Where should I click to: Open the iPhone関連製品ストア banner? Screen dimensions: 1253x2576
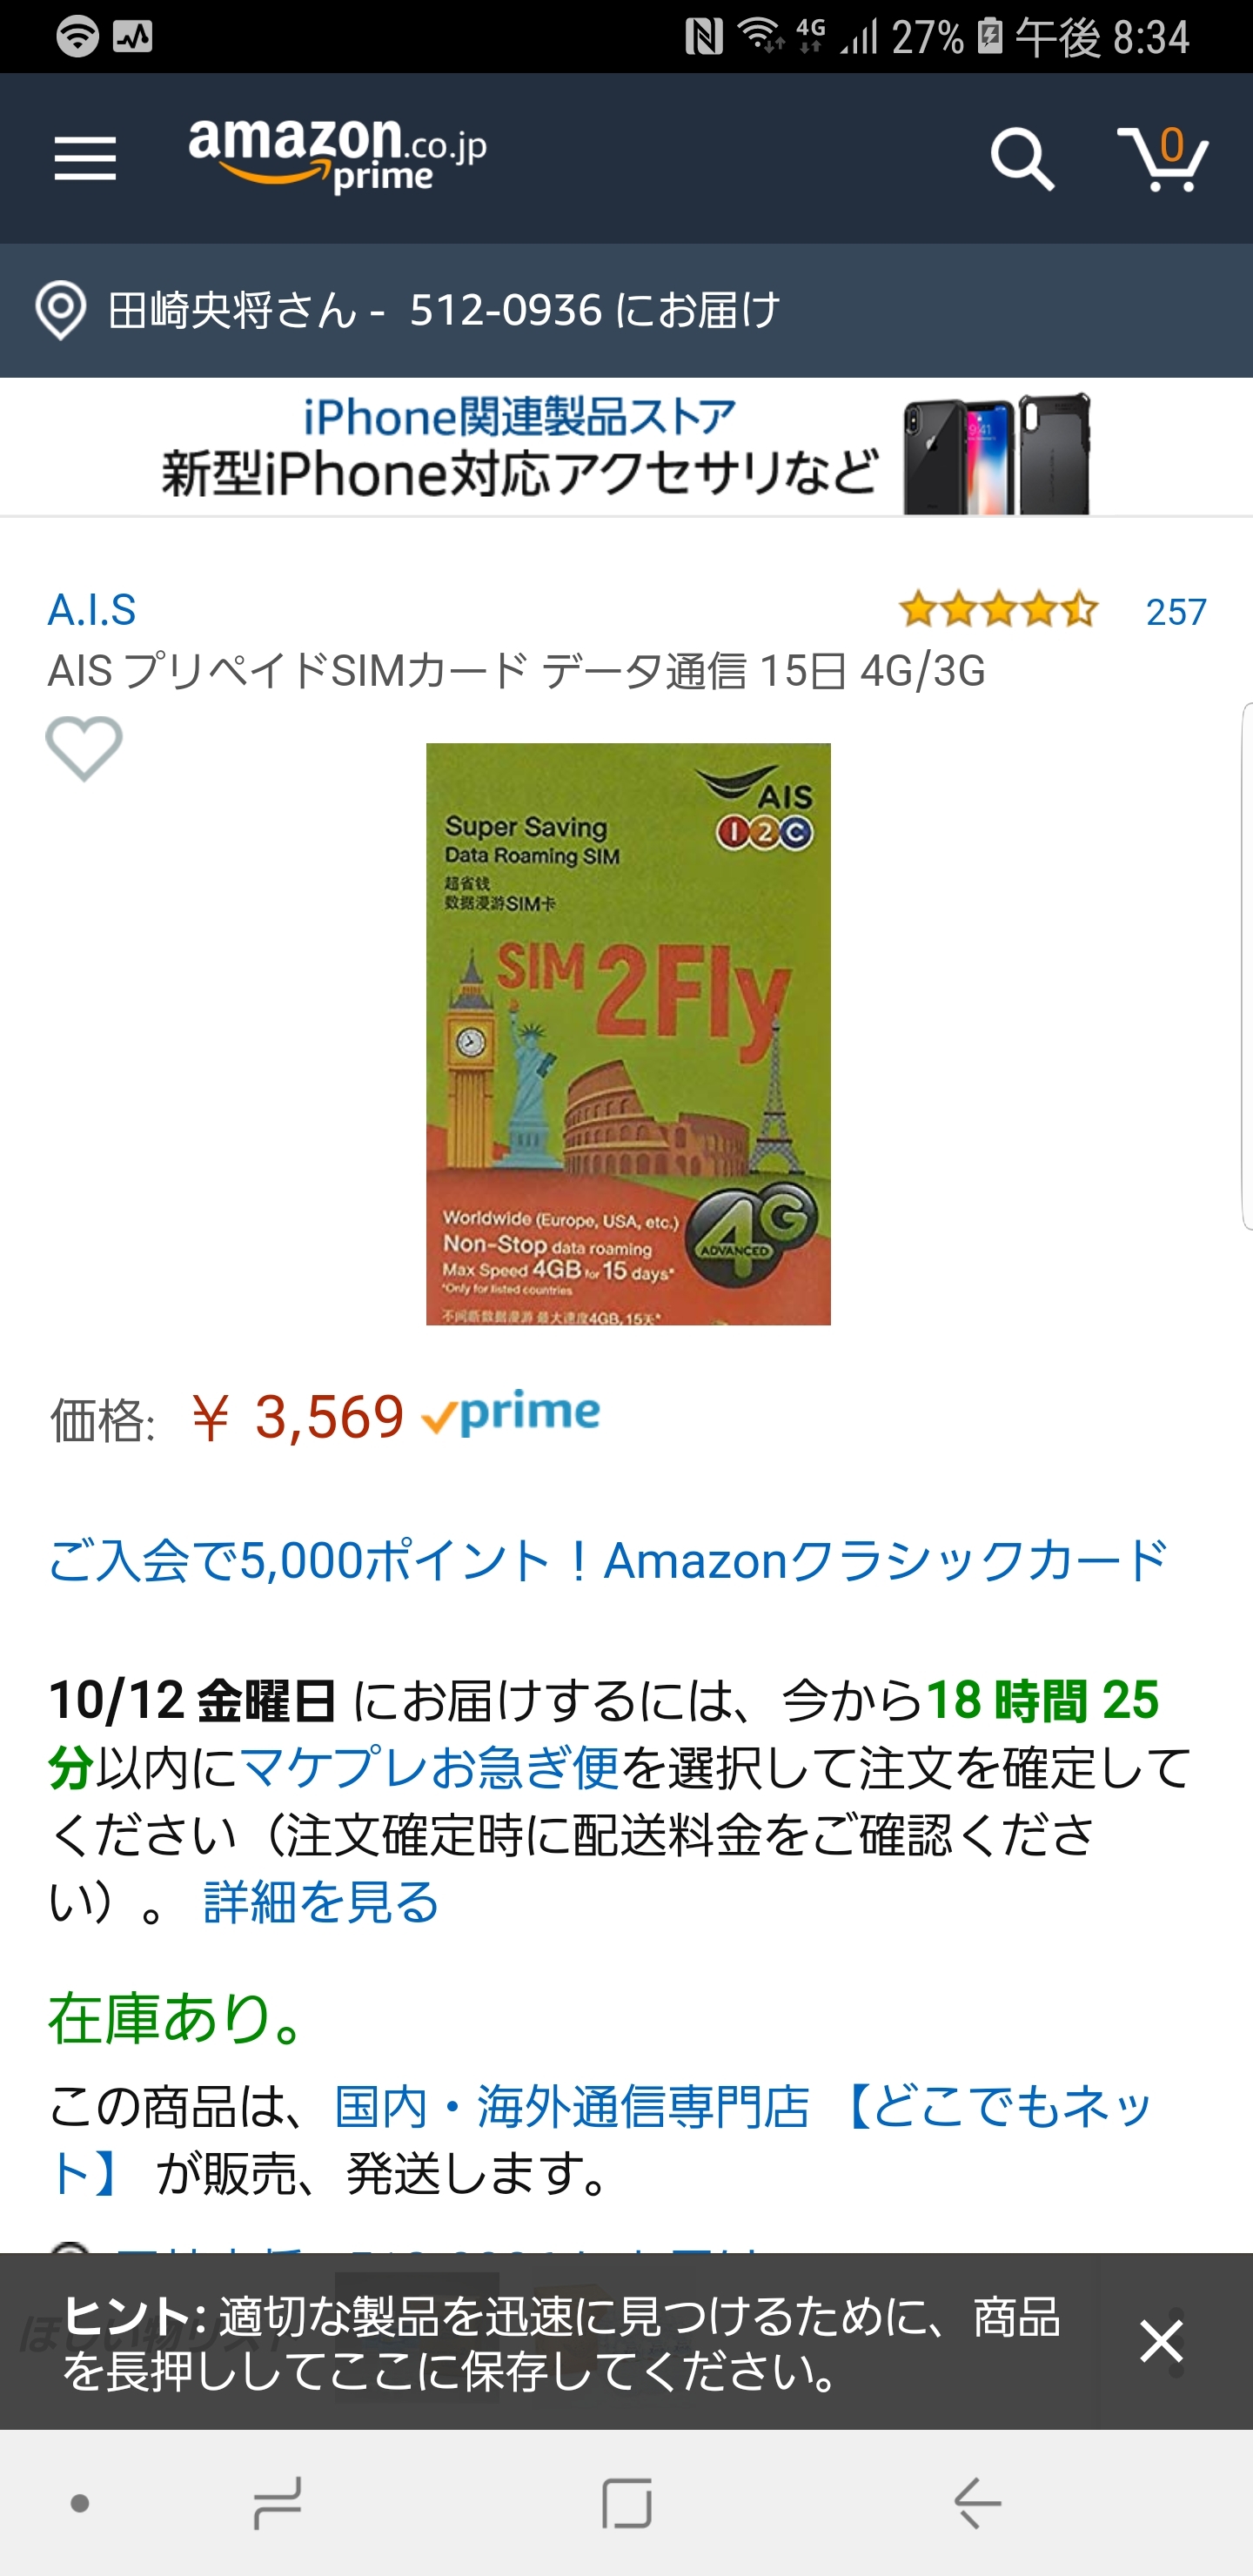(626, 447)
